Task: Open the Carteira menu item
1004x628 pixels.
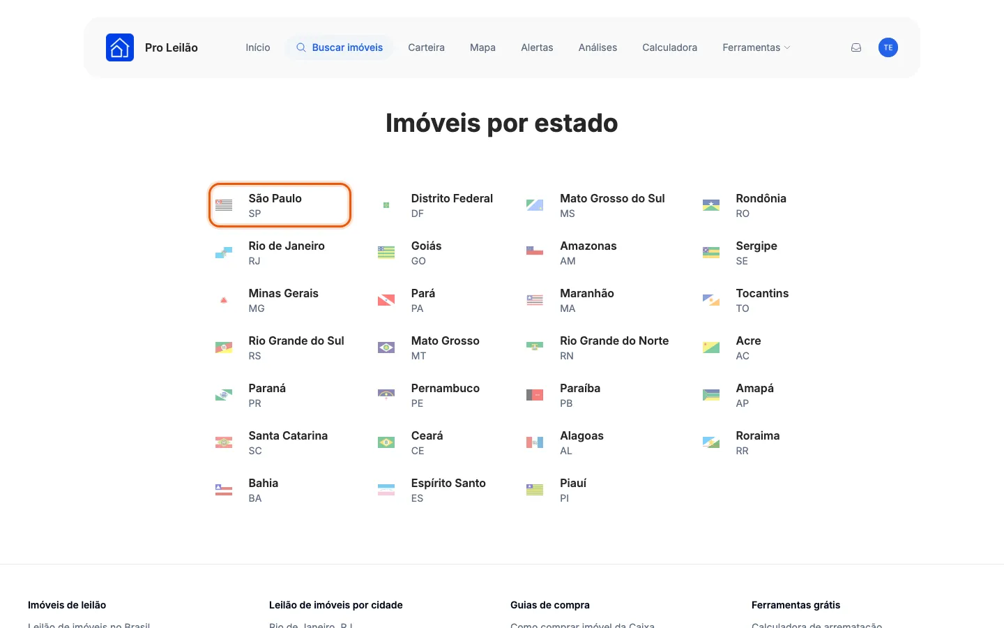Action: click(426, 47)
